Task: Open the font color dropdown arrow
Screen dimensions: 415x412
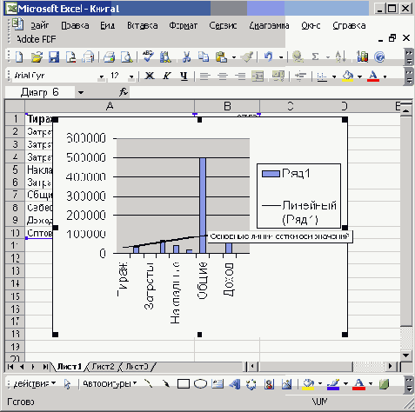Action: 385,76
